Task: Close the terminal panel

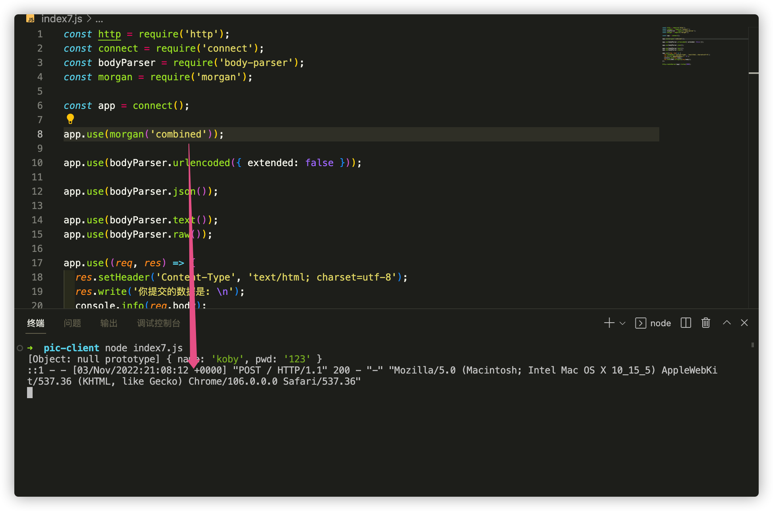Action: 744,323
